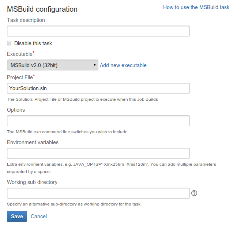Save the MSBuild configuration

click(x=17, y=216)
